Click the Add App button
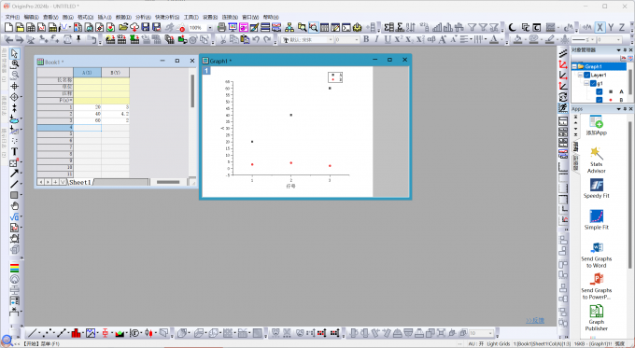Screen dimensions: 635x348 click(x=596, y=125)
